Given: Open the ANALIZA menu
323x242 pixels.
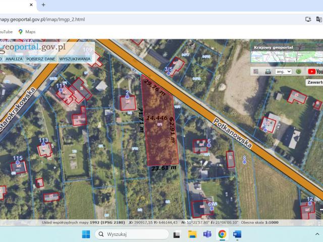Looking at the screenshot, I should 14,59.
